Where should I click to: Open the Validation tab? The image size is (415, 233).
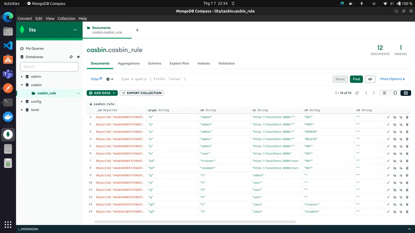[227, 64]
